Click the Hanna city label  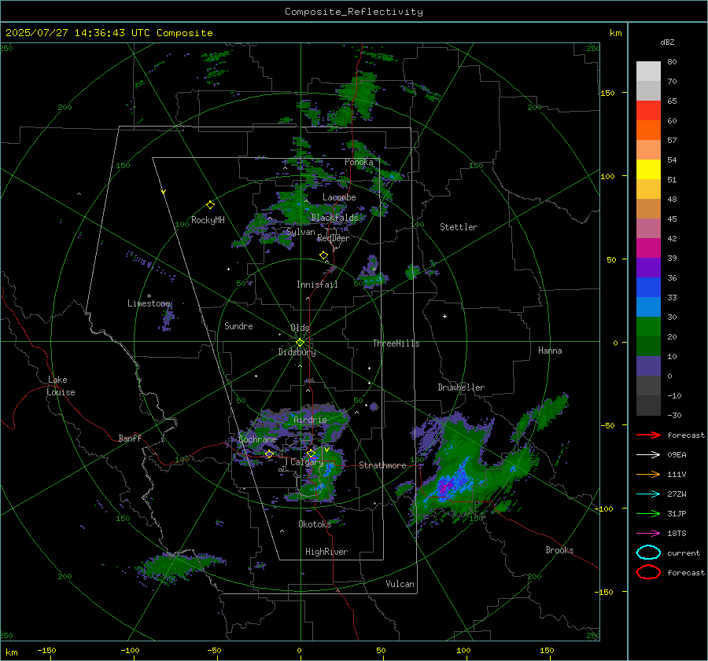(550, 351)
